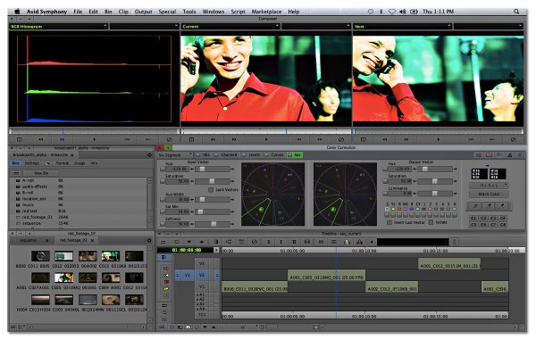This screenshot has width=536, height=340.
Task: Open the Current monitor source dropdown
Action: point(230,26)
